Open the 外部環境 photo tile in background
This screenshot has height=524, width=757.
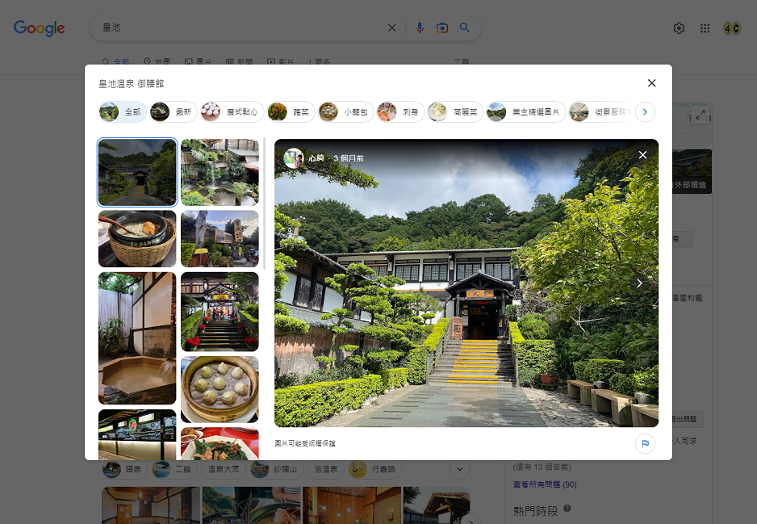[x=692, y=172]
